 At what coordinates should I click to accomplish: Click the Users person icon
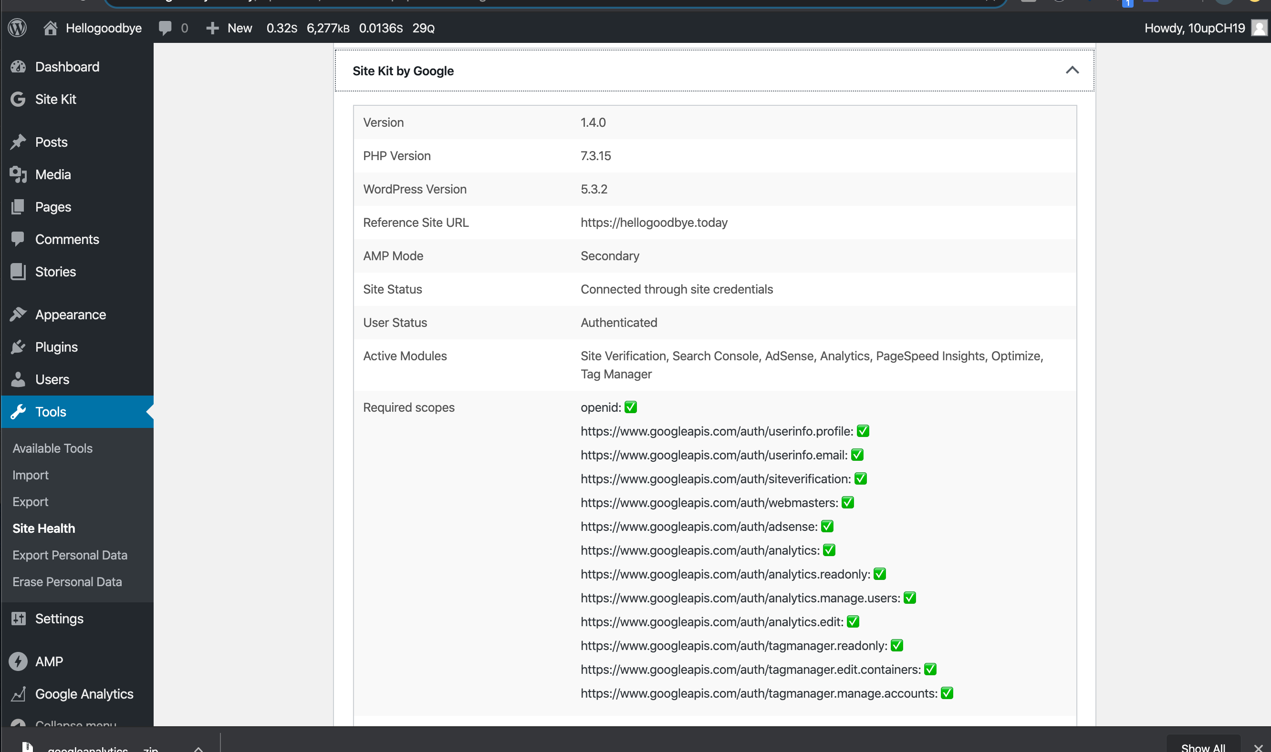pyautogui.click(x=18, y=379)
